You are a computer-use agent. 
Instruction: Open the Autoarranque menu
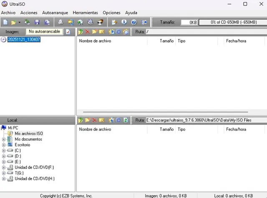coord(55,13)
